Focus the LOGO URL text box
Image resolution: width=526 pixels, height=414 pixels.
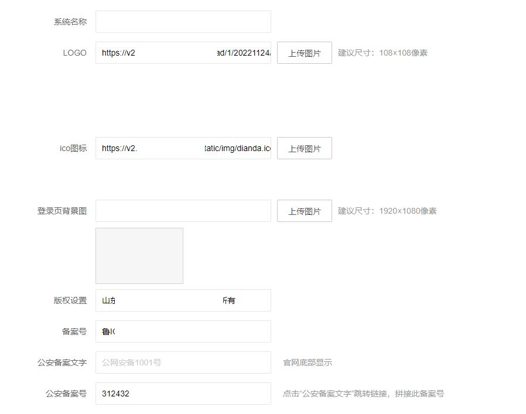183,53
